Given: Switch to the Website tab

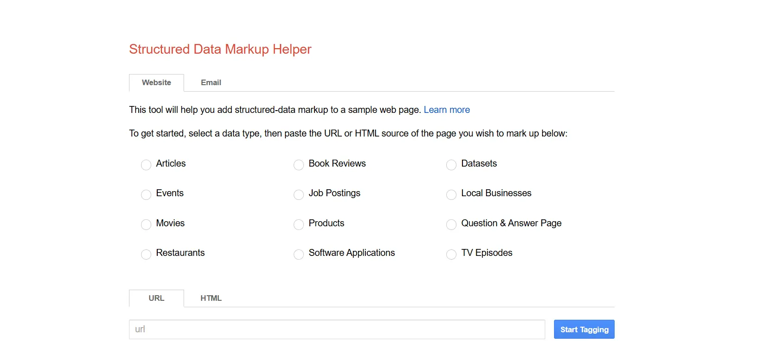Looking at the screenshot, I should pyautogui.click(x=156, y=82).
